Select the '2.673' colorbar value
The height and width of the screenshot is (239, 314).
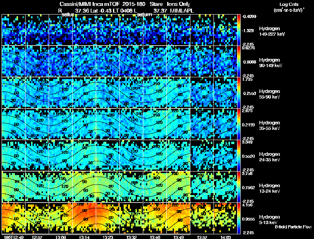[x=248, y=111]
